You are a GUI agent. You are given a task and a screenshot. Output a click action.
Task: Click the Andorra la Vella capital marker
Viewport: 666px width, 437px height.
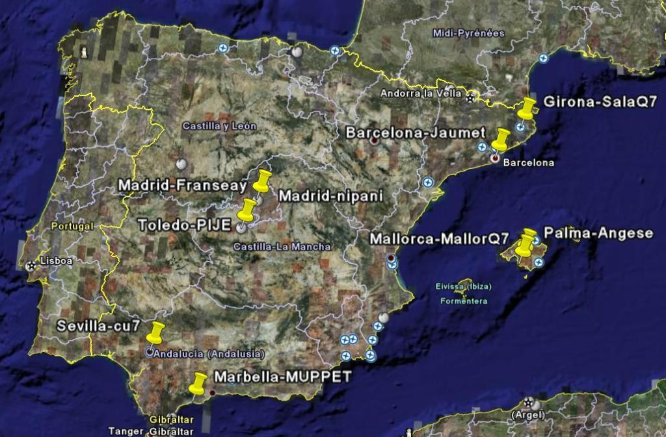point(470,97)
